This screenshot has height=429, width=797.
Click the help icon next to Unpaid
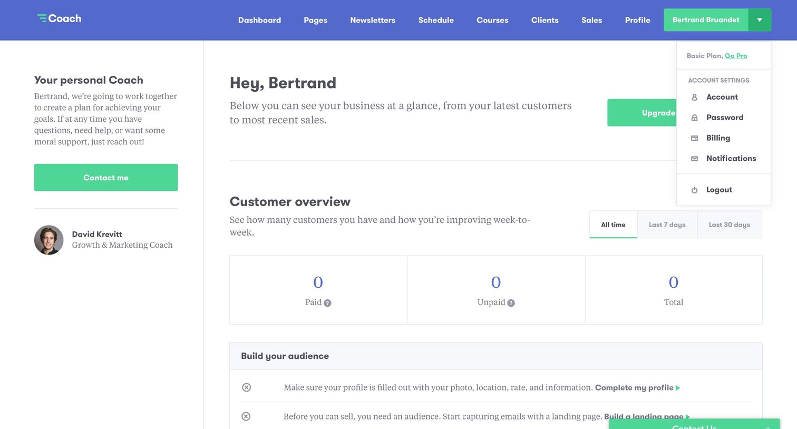(x=511, y=303)
